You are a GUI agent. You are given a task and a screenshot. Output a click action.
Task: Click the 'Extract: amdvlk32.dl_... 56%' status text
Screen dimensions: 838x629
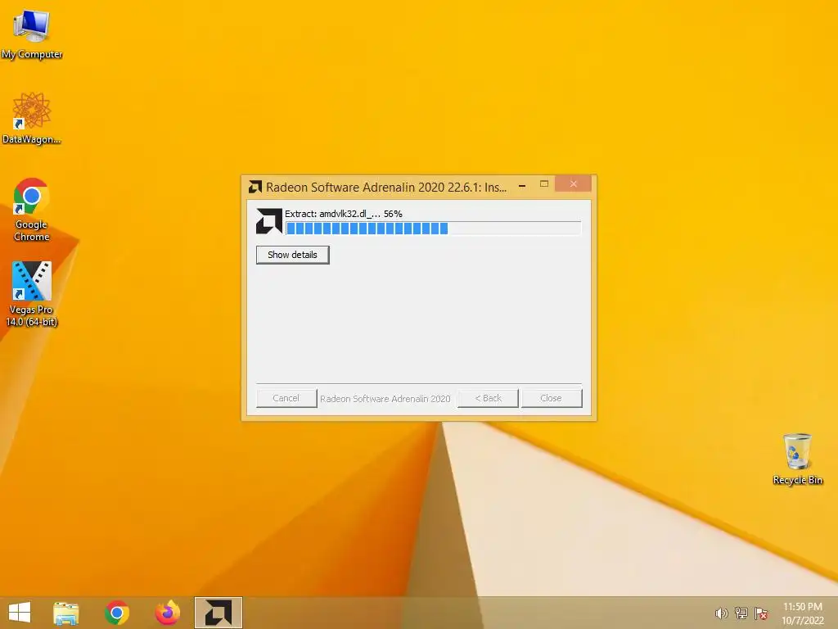(x=344, y=214)
